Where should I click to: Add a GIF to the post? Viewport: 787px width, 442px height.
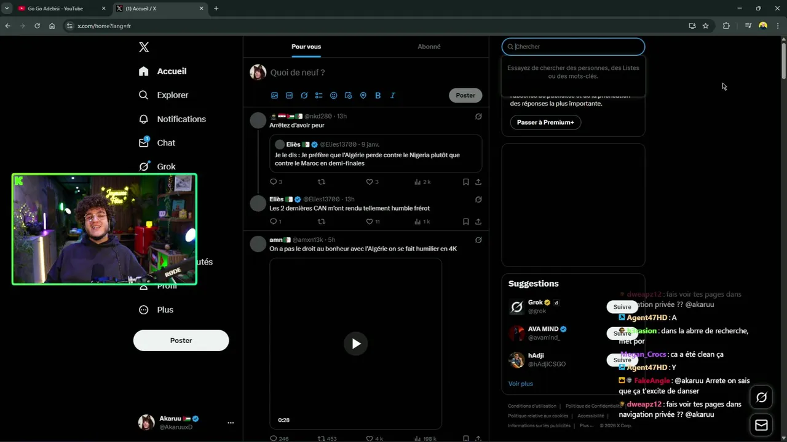290,95
